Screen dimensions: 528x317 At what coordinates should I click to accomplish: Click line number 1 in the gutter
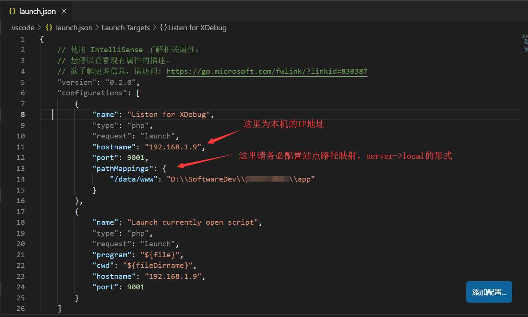[x=23, y=39]
